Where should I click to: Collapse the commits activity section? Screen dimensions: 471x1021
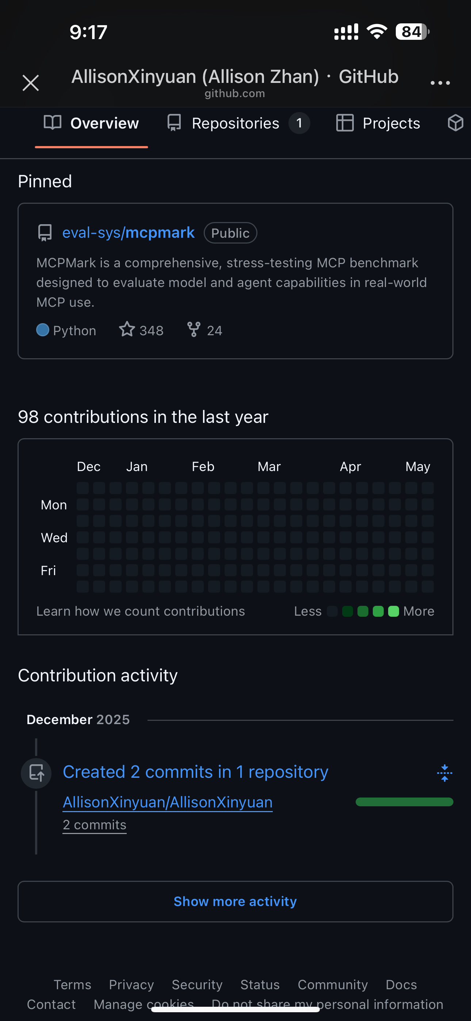(x=444, y=773)
